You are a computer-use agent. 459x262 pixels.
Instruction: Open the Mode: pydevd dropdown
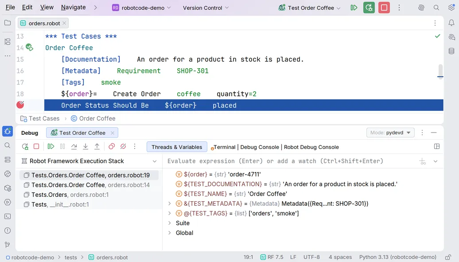(x=390, y=133)
